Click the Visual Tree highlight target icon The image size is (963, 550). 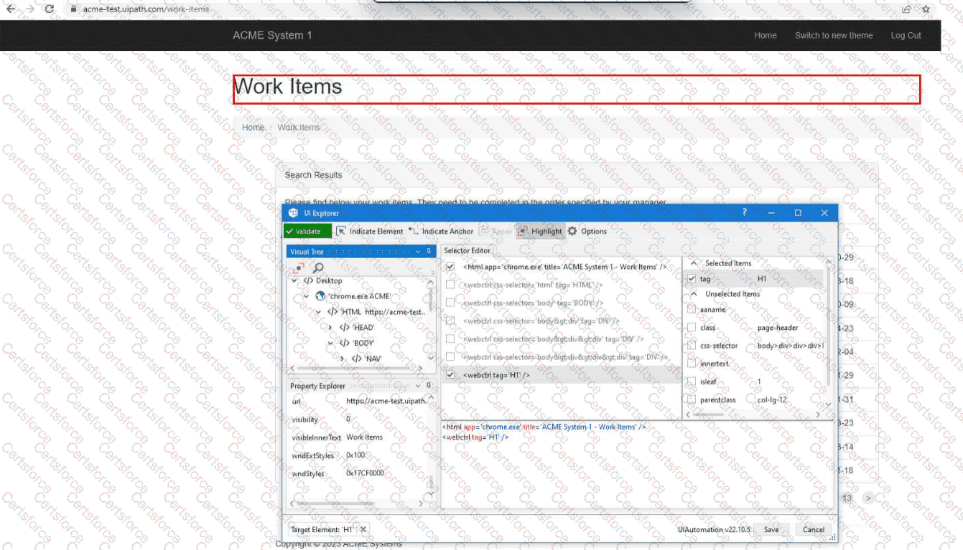point(299,268)
